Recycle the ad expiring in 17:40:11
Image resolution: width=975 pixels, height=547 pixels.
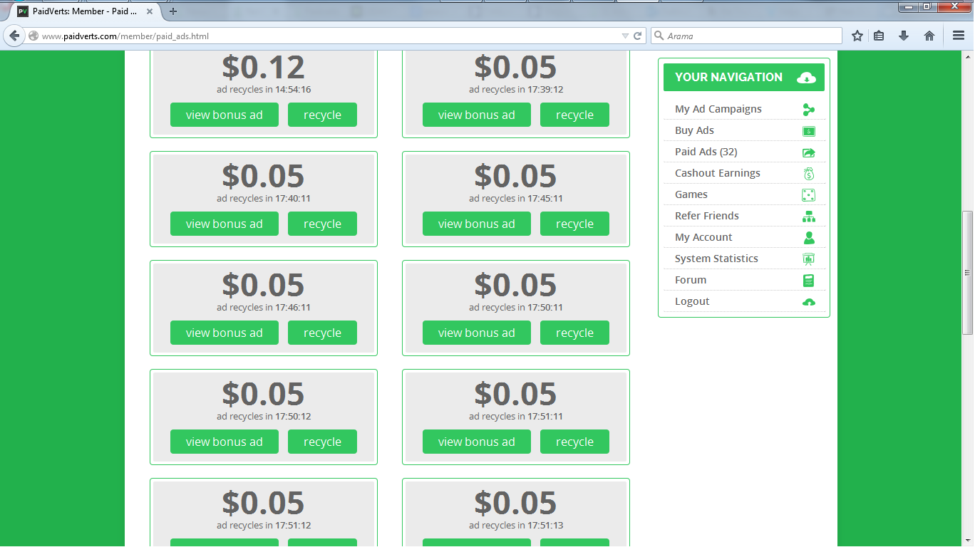pos(322,224)
